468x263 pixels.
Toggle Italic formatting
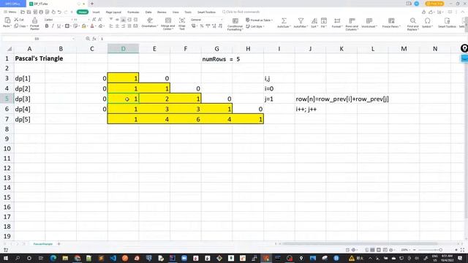pyautogui.click(x=53, y=26)
